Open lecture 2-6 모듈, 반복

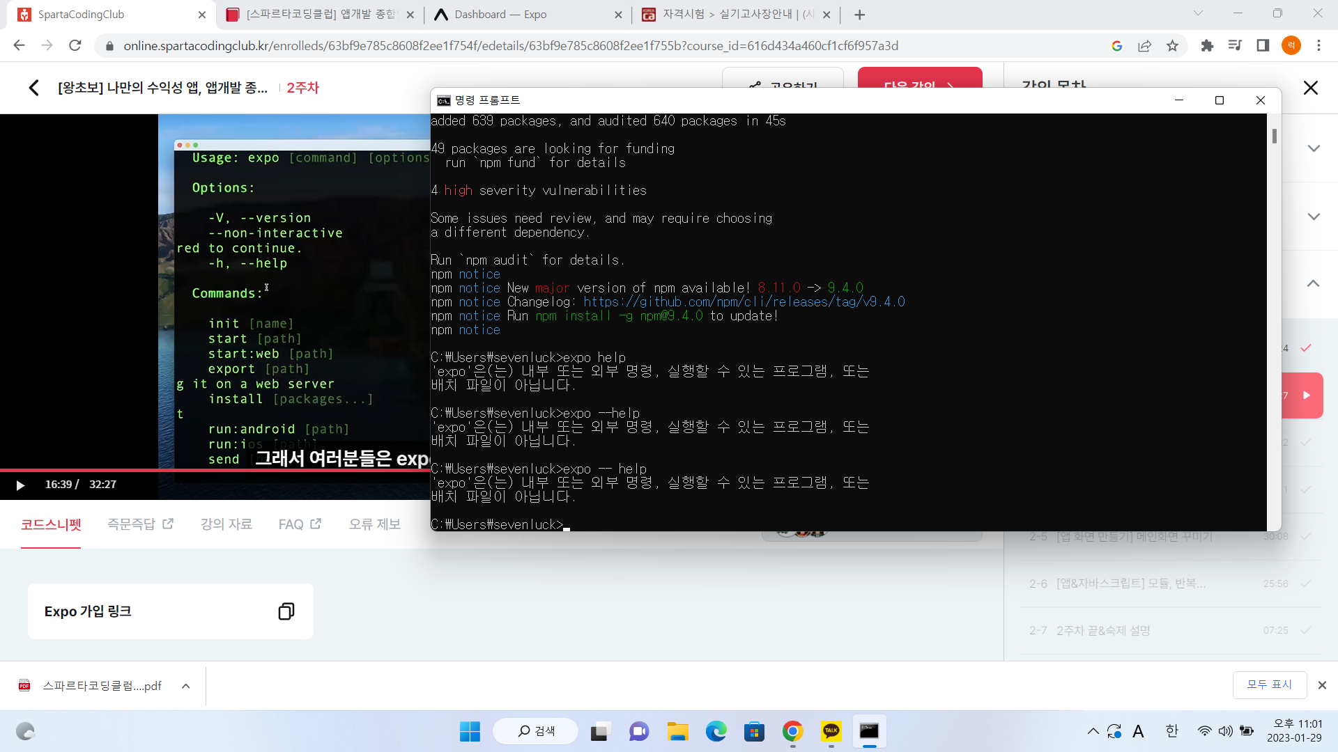click(x=1170, y=583)
